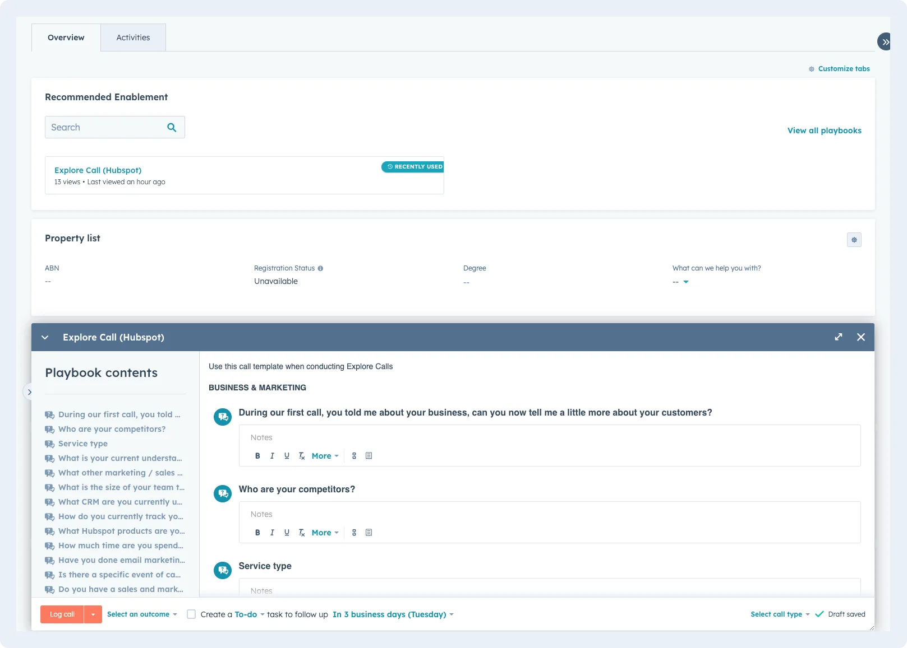
Task: Open the To-do task type dropdown
Action: 250,614
